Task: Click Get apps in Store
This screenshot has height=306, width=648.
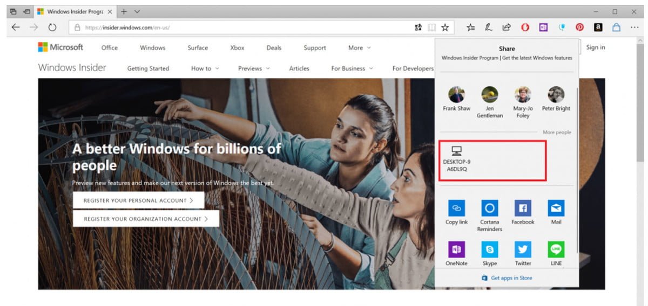Action: [507, 278]
